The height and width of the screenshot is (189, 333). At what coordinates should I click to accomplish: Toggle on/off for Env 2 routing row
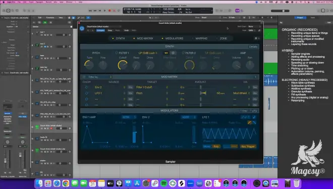tap(86, 87)
